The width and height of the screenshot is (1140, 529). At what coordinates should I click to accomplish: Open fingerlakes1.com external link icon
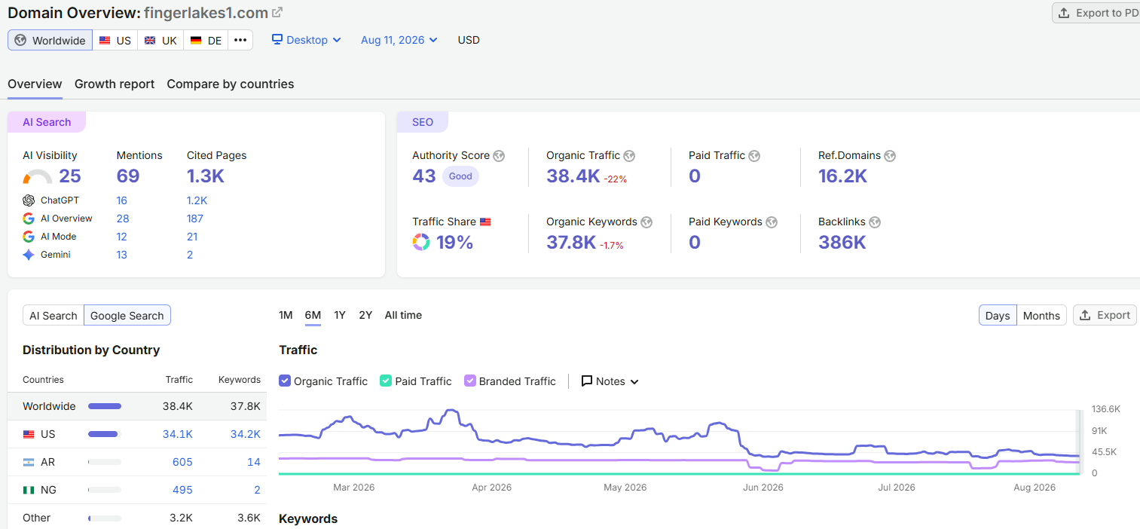pos(277,12)
